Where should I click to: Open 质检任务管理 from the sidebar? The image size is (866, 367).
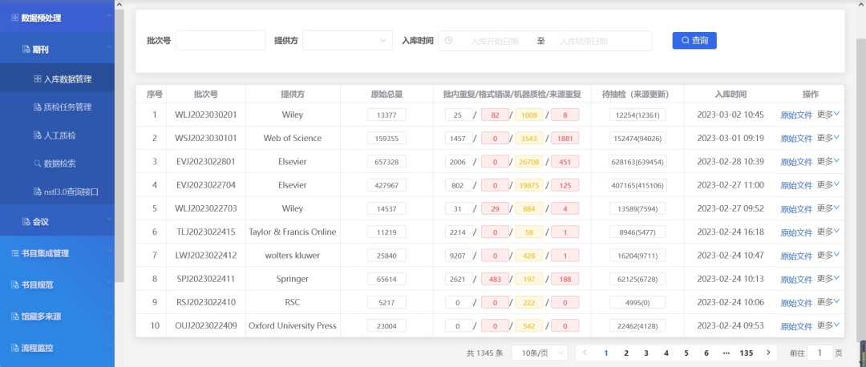point(67,107)
